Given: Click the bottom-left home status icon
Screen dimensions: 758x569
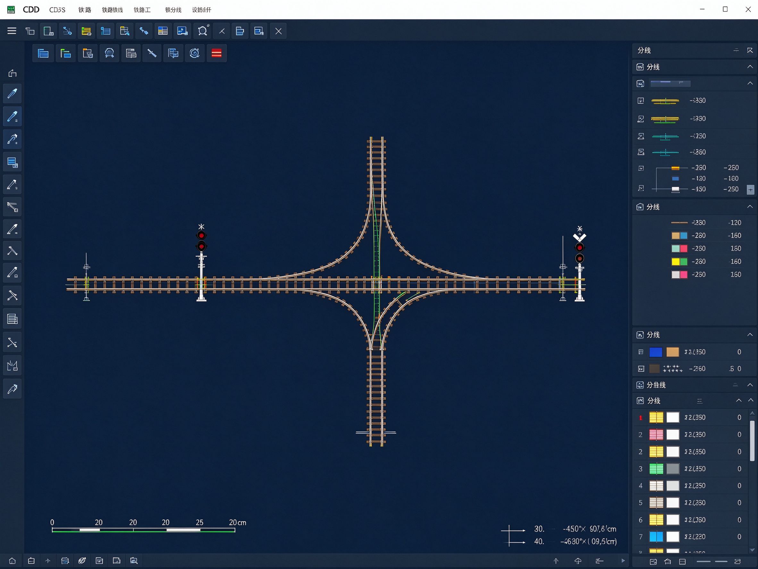Looking at the screenshot, I should (x=12, y=561).
